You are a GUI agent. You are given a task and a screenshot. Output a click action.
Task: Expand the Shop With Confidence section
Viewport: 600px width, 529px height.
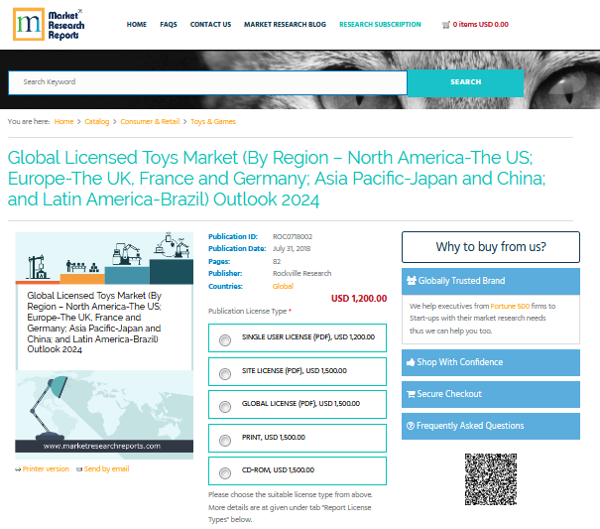click(491, 362)
